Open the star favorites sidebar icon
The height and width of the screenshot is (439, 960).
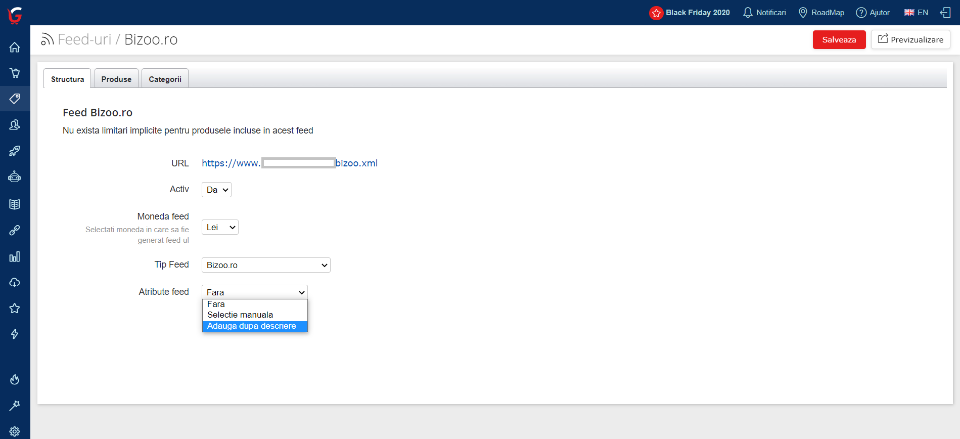15,308
